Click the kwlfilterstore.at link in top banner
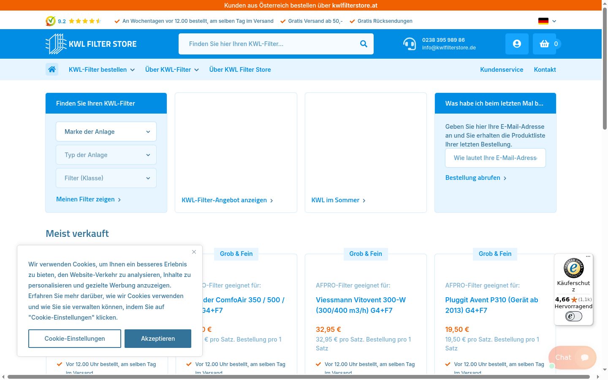This screenshot has width=608, height=380. pyautogui.click(x=355, y=5)
